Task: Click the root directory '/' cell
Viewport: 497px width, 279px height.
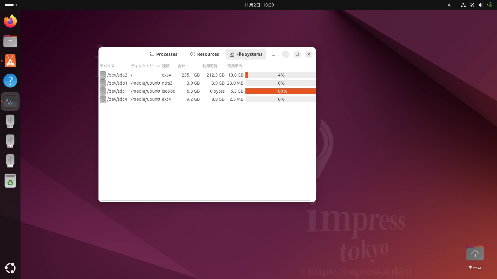Action: pos(132,75)
